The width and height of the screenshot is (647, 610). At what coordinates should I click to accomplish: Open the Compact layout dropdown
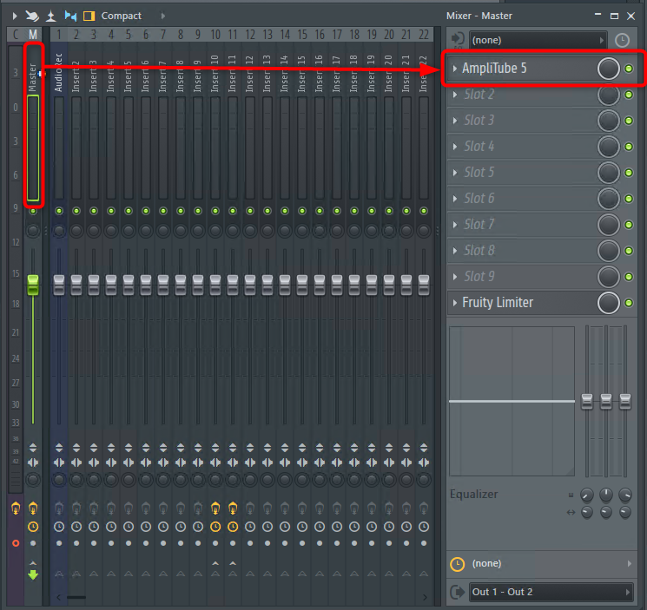tap(122, 16)
